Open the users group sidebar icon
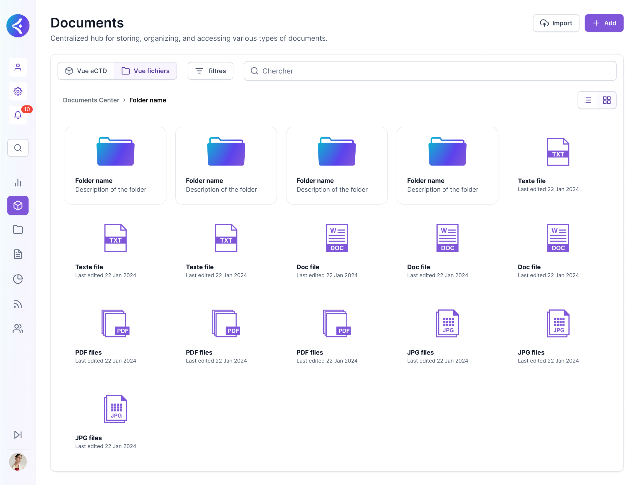This screenshot has height=493, width=638. click(x=18, y=329)
